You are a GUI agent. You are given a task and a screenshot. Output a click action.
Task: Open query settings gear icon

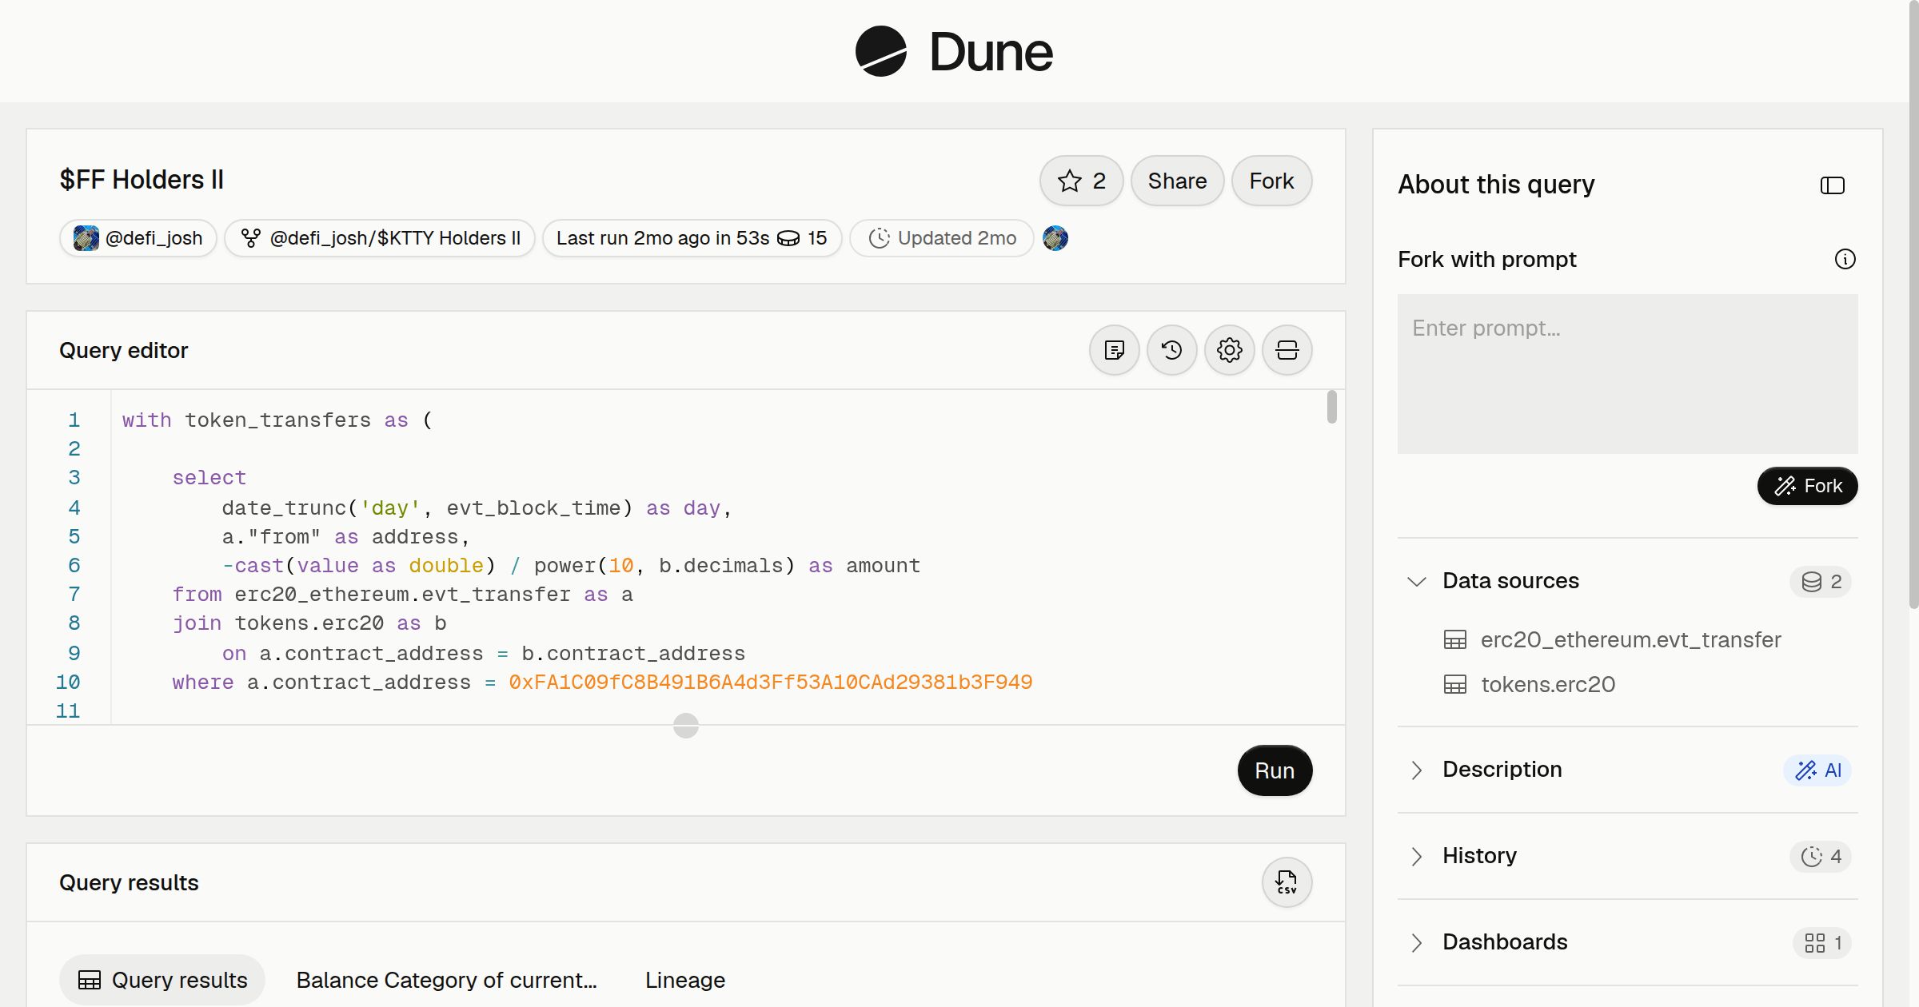[1229, 350]
